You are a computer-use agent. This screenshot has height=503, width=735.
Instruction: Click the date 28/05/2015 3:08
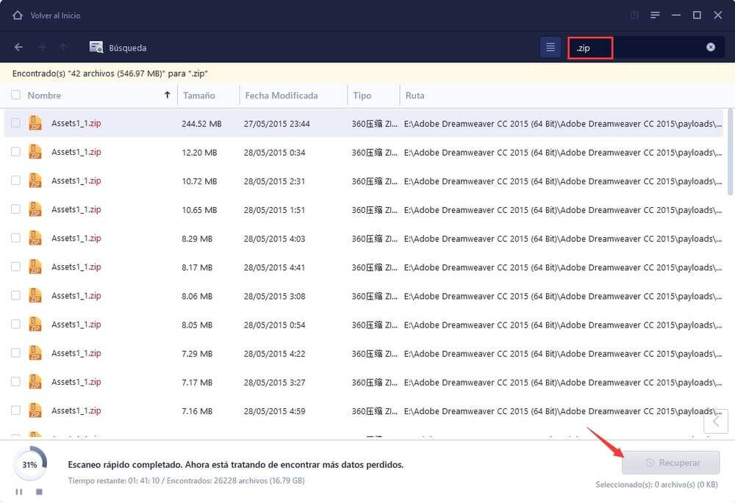pos(274,296)
